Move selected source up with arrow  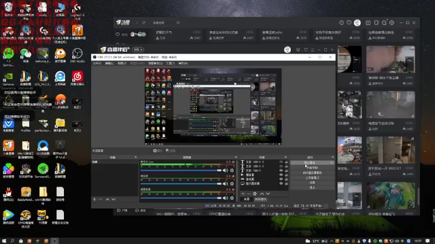pos(262,194)
